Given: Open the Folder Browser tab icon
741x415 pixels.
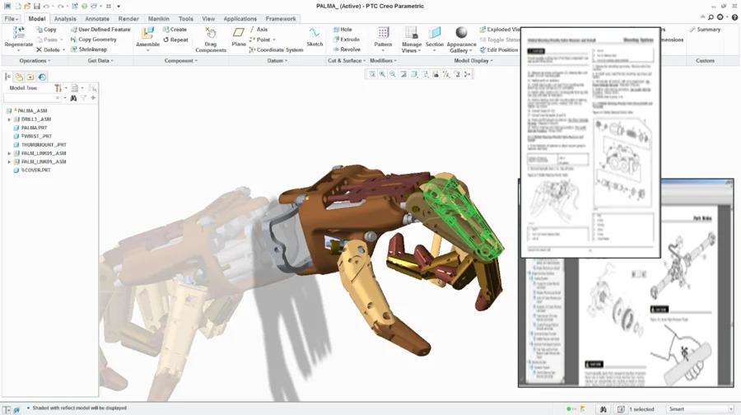Looking at the screenshot, I should click(x=19, y=77).
